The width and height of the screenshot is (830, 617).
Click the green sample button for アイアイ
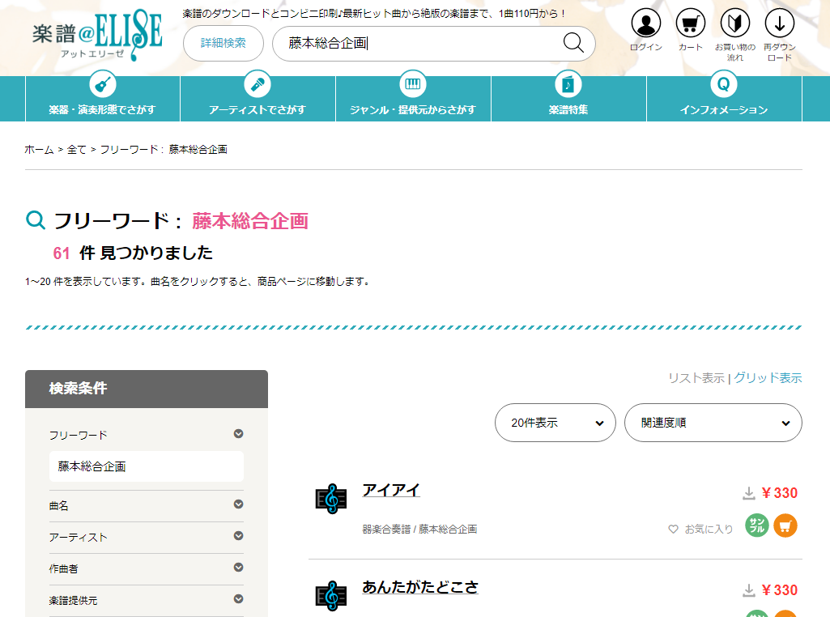tap(757, 526)
